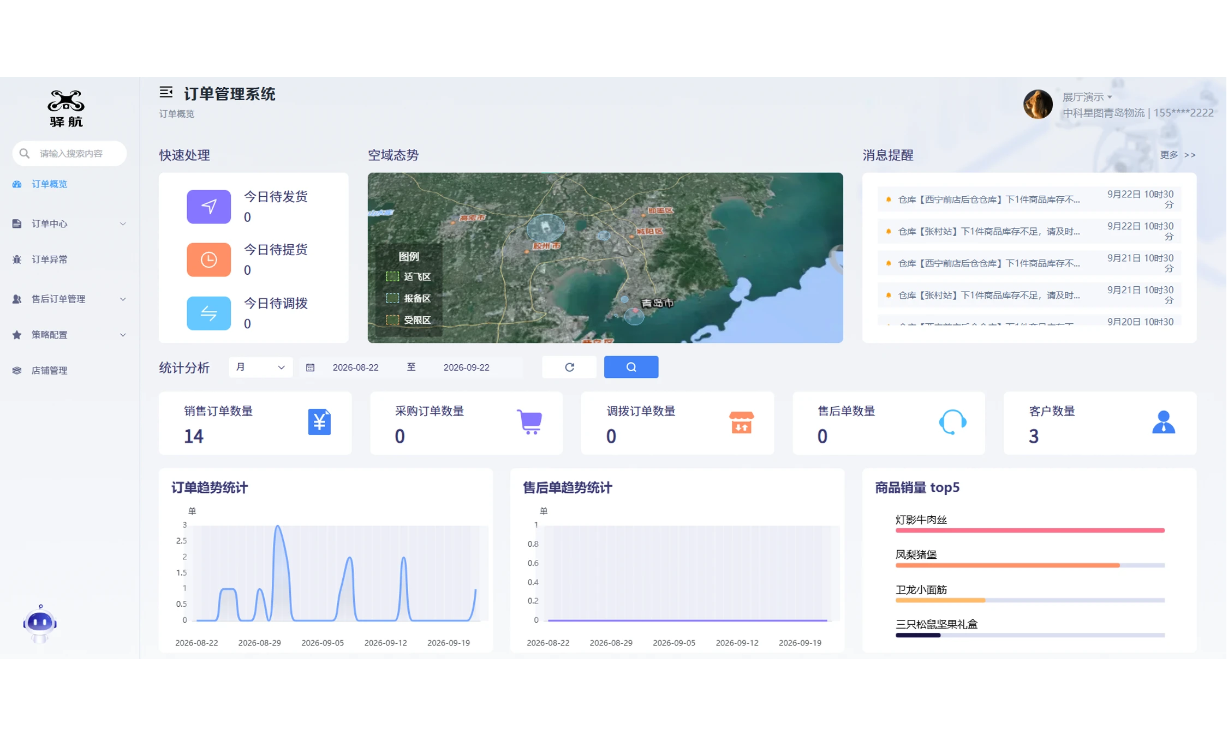Click the sidebar search magnifier icon
This screenshot has width=1228, height=736.
(x=25, y=154)
